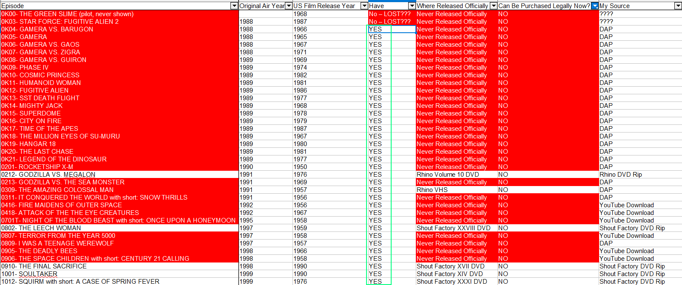Select cell 0K14- MIGHTY JACK
682x285 pixels.
click(x=119, y=106)
